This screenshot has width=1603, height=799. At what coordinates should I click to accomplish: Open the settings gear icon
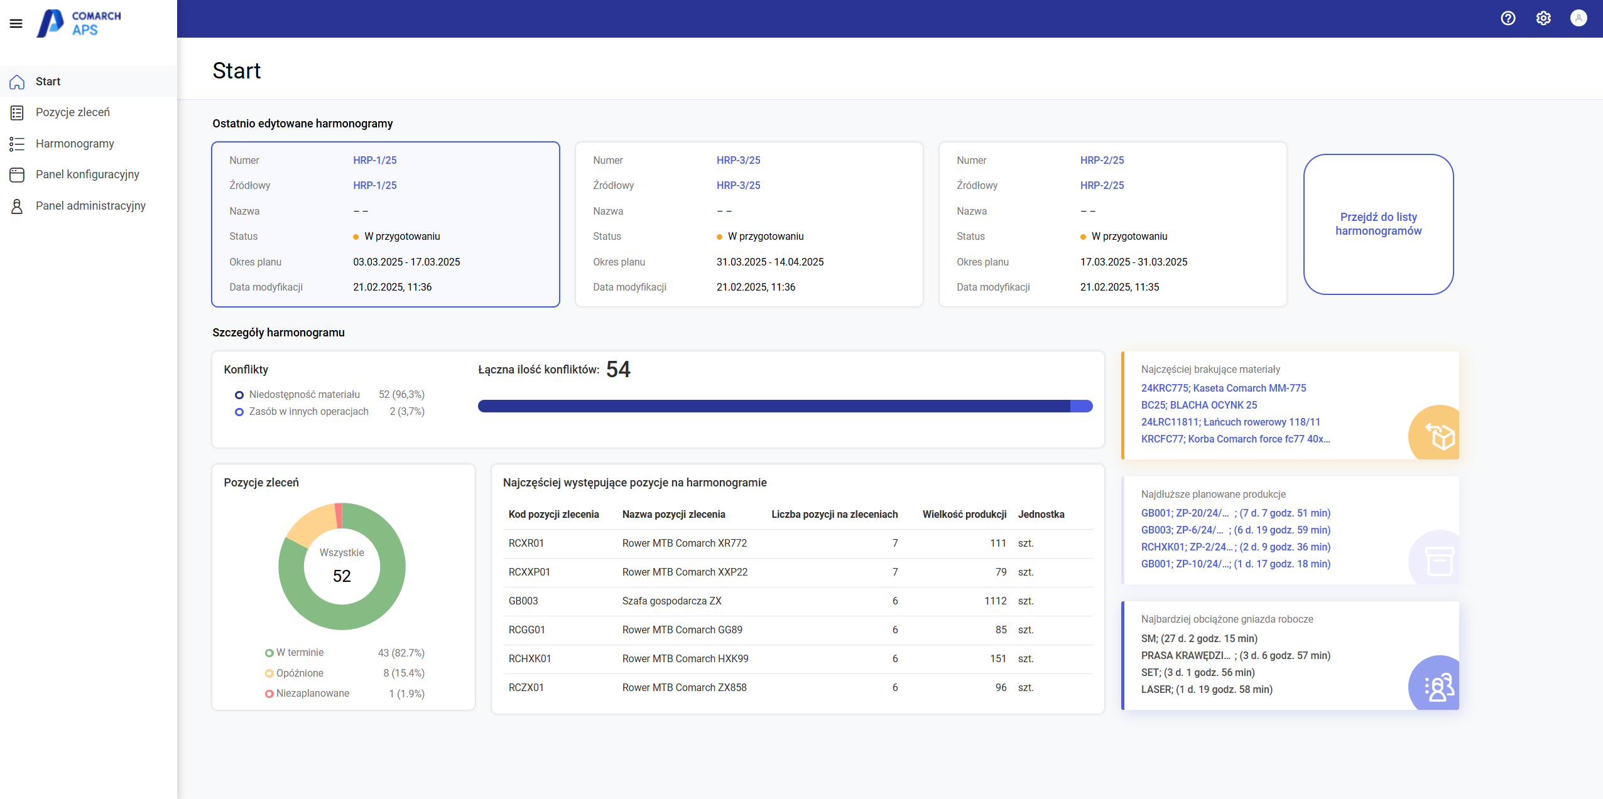(x=1543, y=18)
